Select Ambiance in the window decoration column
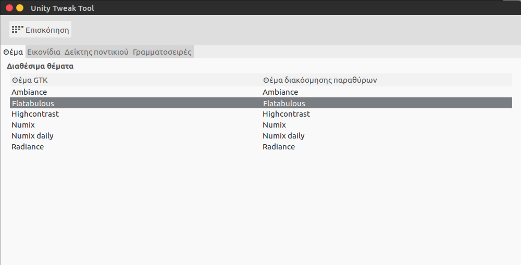Viewport: 521px width, 265px height. pyautogui.click(x=280, y=92)
